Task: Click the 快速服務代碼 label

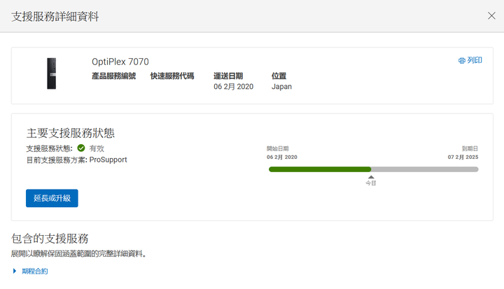Action: click(172, 76)
